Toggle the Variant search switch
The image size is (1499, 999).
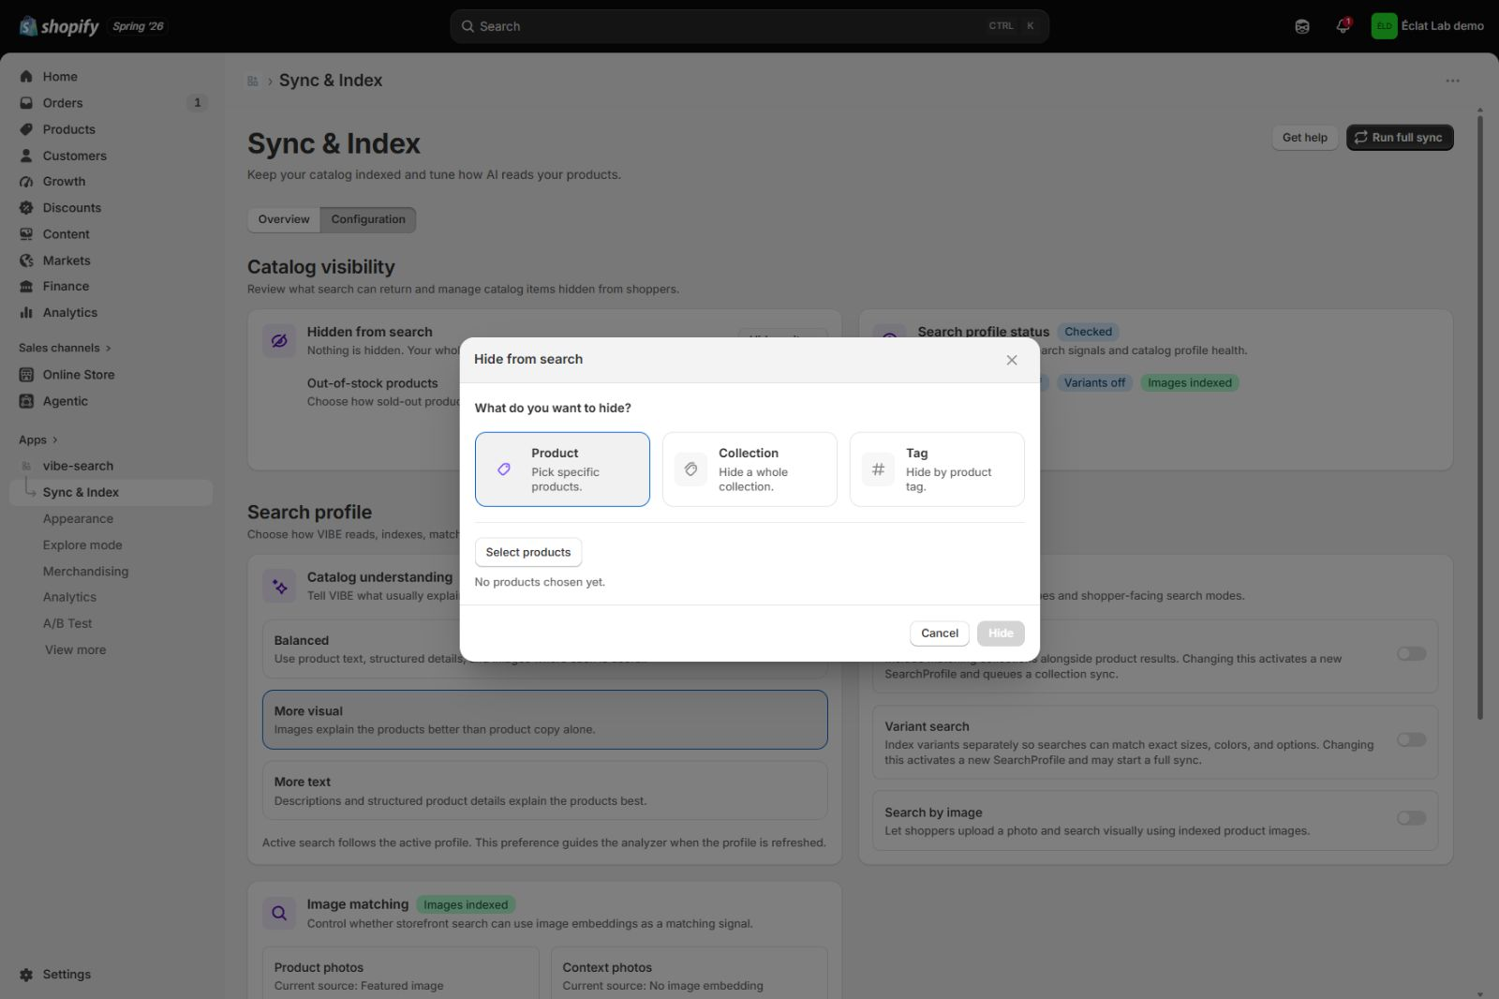point(1411,740)
